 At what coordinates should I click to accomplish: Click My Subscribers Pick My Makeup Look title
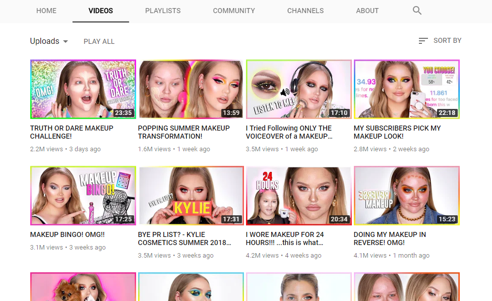397,132
